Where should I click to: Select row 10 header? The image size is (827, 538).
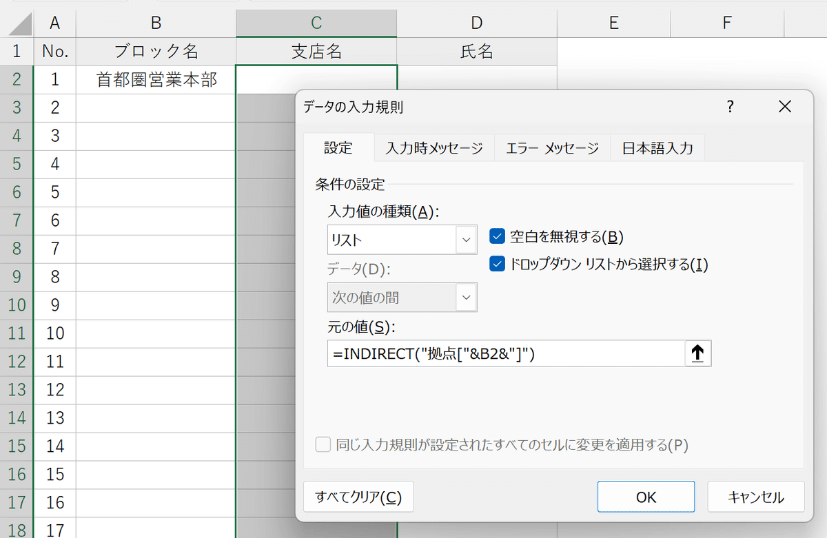pyautogui.click(x=18, y=305)
